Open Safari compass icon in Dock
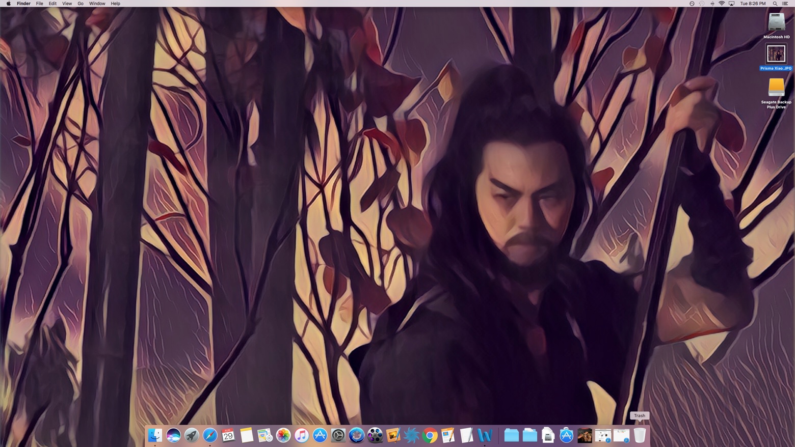The width and height of the screenshot is (795, 447). pos(210,435)
